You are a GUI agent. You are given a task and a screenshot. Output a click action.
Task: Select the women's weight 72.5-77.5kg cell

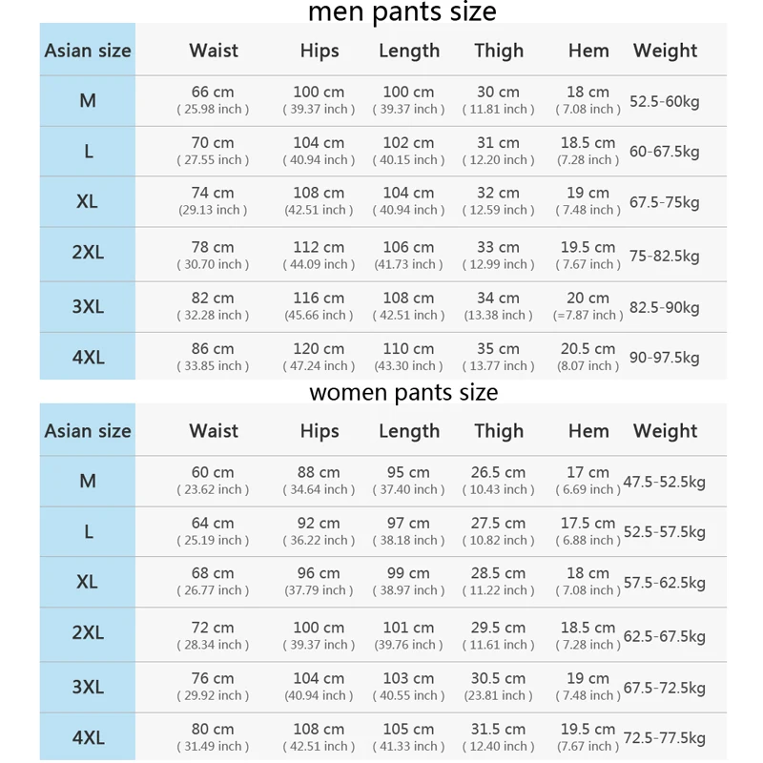tap(664, 737)
